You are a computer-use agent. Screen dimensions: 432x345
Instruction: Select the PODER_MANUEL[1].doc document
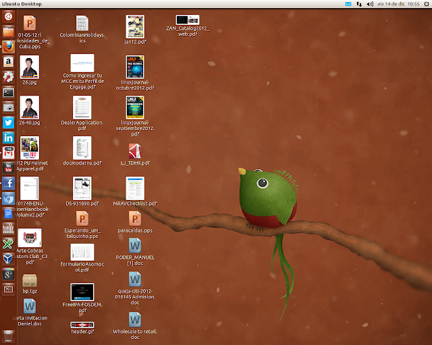(x=135, y=251)
